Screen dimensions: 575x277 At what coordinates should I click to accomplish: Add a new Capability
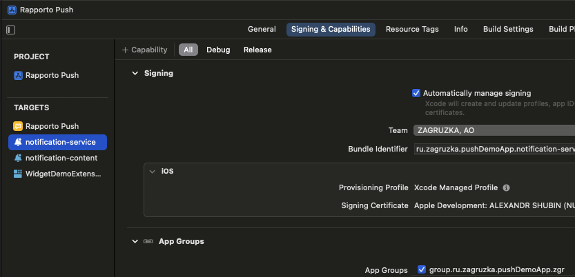pos(144,50)
